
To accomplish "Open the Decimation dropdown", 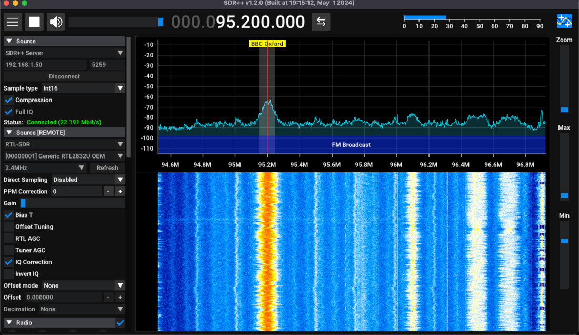I will point(82,310).
